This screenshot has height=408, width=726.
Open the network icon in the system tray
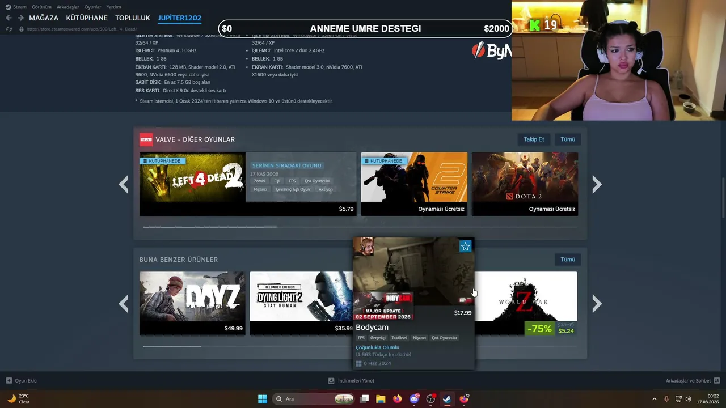(x=678, y=399)
